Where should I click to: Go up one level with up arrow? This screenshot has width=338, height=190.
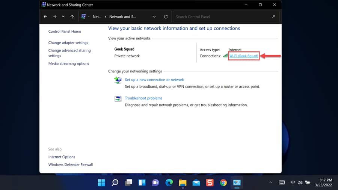coord(72,17)
